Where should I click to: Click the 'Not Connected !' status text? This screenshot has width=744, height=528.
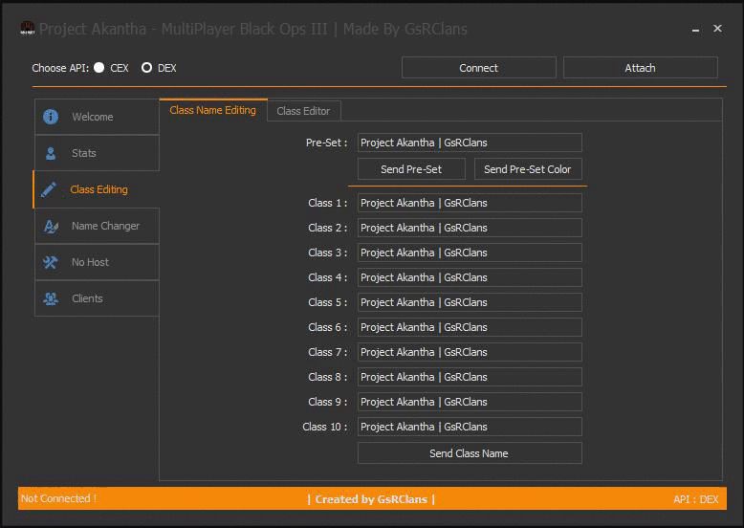click(58, 498)
